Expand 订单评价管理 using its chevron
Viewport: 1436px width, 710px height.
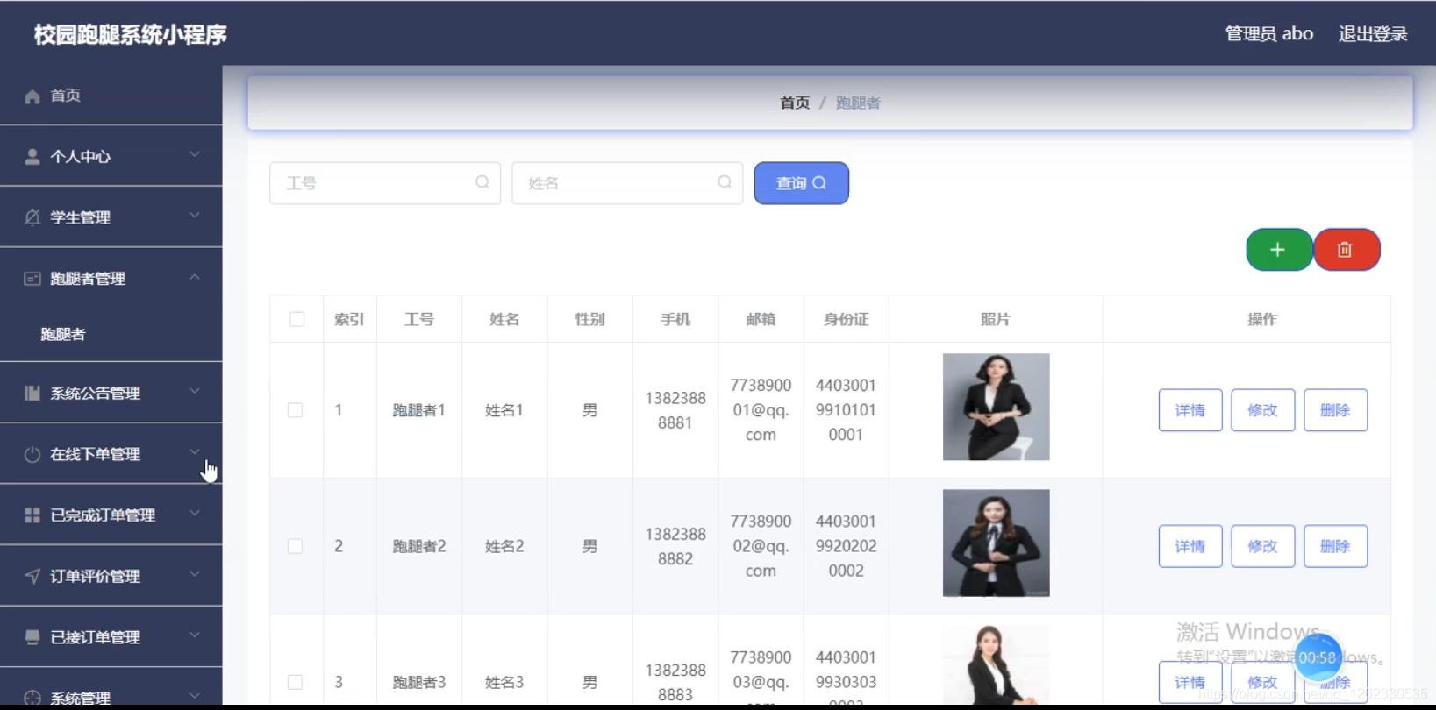[195, 574]
